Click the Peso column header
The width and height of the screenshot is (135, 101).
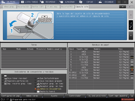(120, 49)
